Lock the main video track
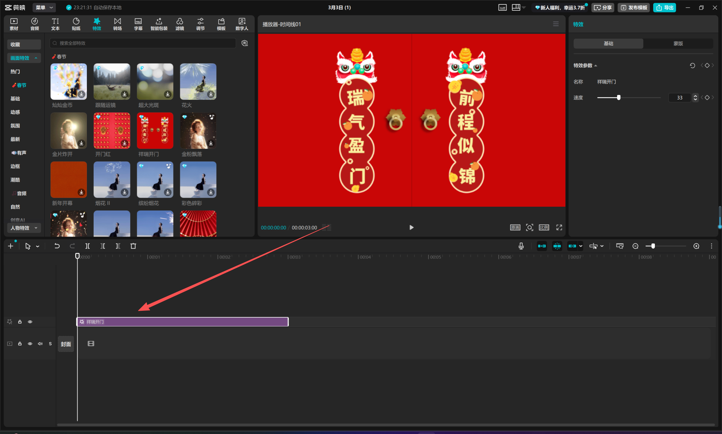Image resolution: width=722 pixels, height=434 pixels. (x=20, y=344)
